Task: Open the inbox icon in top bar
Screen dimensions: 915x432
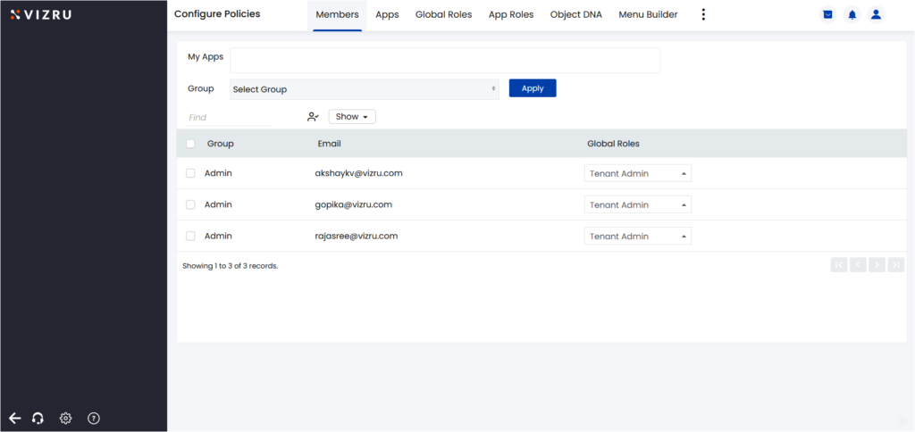Action: tap(827, 14)
